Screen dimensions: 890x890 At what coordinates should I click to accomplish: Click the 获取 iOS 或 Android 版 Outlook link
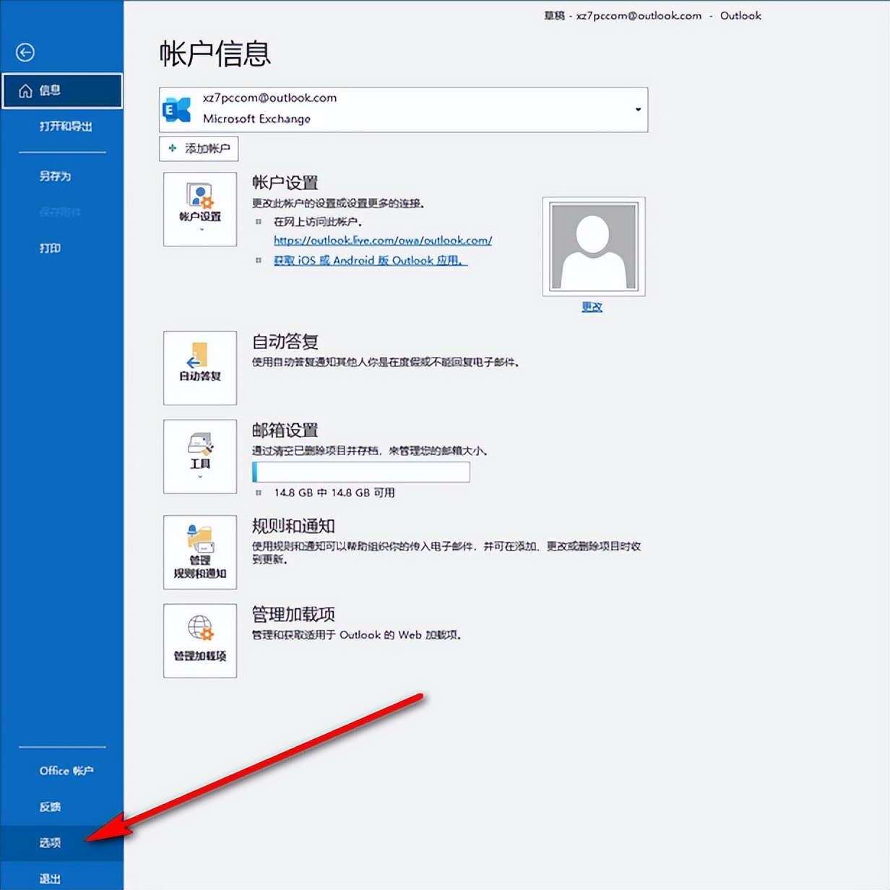pos(368,261)
